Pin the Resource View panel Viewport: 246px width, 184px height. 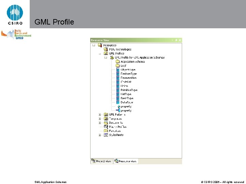(x=176, y=40)
